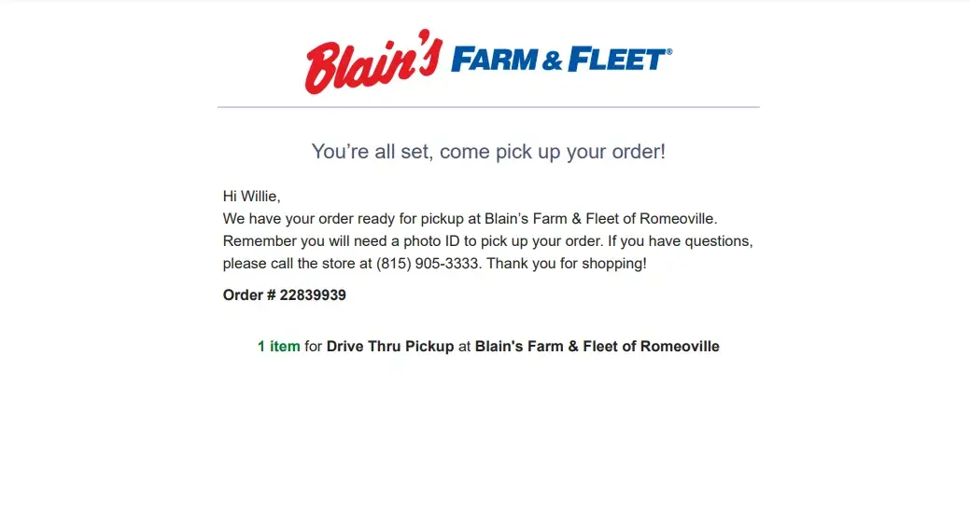Image resolution: width=970 pixels, height=506 pixels.
Task: Click the order number 22839939
Action: 313,295
